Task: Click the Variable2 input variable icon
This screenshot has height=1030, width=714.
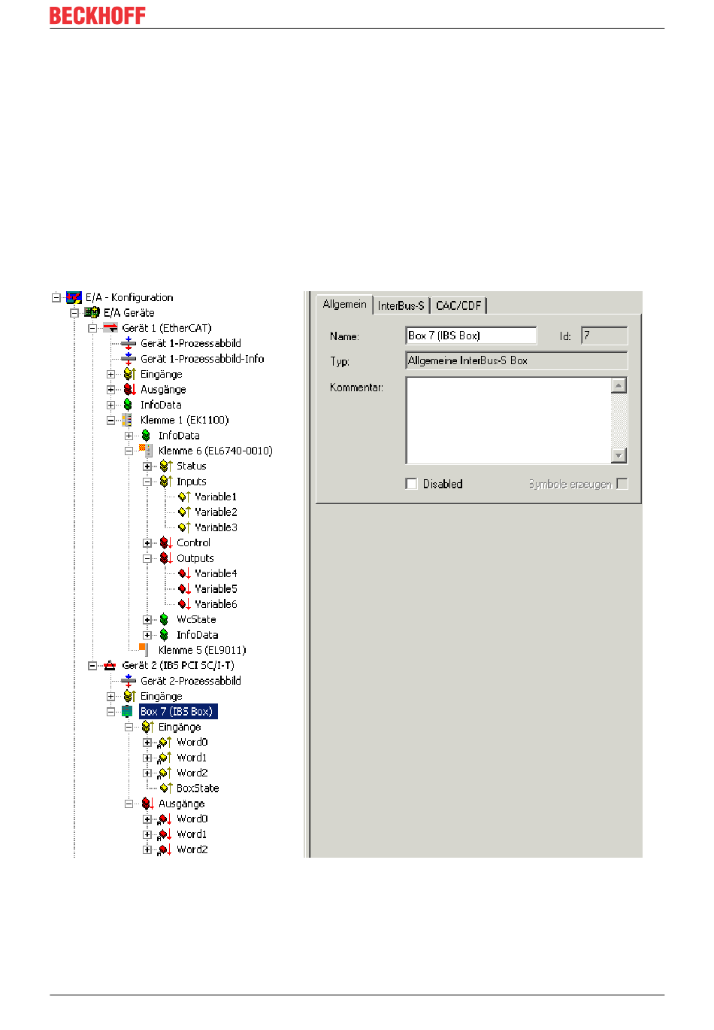Action: coord(184,512)
